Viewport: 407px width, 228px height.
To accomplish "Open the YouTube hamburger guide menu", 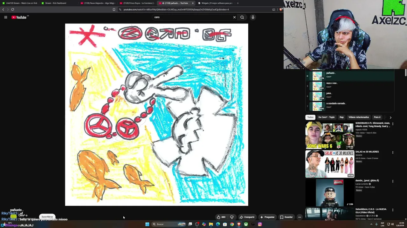I will (6, 17).
